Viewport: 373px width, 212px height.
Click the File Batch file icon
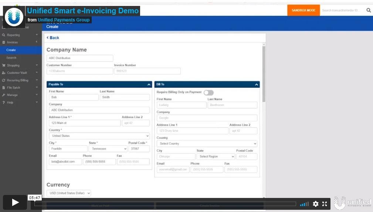click(x=4, y=88)
